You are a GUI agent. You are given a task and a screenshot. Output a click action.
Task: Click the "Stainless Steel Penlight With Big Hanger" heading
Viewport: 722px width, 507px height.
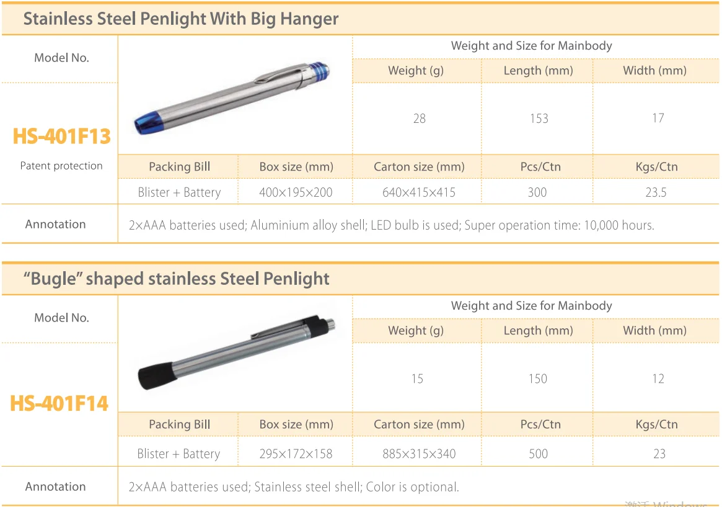(181, 19)
